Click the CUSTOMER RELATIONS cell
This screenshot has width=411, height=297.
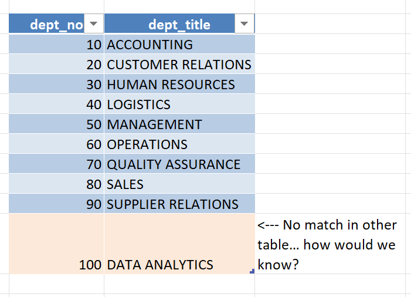tap(179, 65)
